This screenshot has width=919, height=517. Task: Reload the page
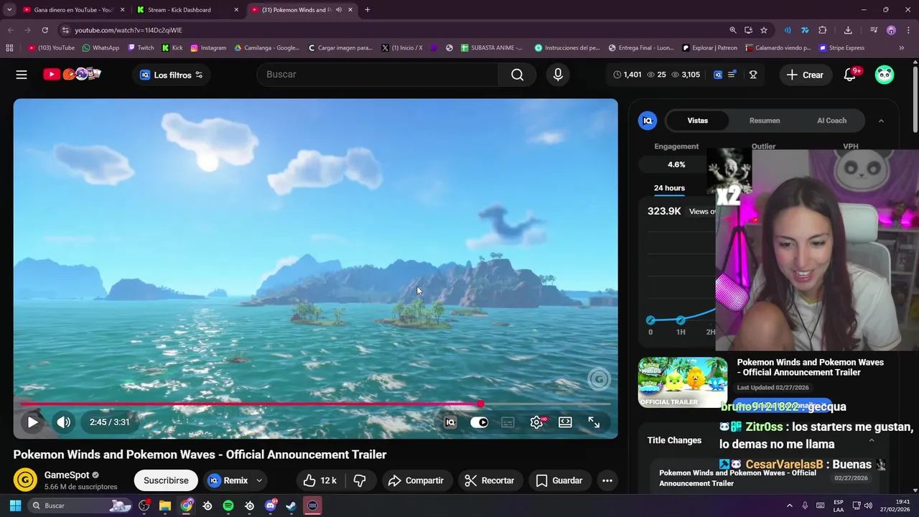pos(45,30)
